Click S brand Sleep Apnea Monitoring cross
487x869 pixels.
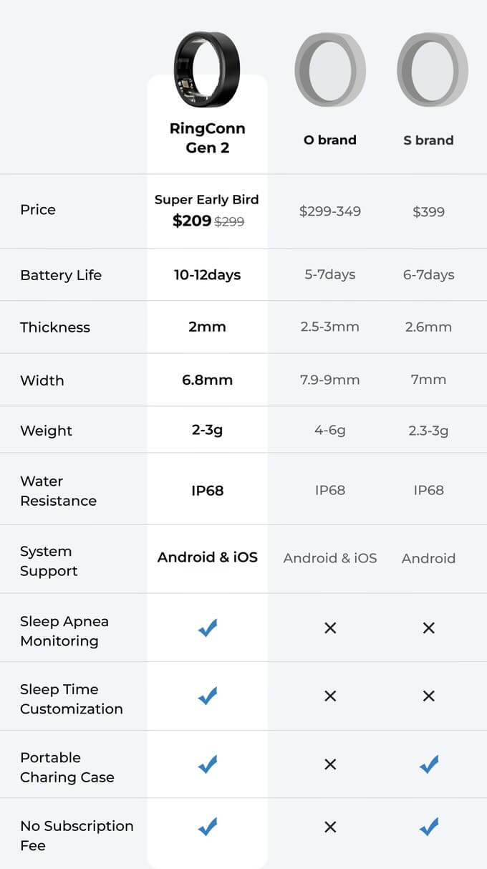(x=428, y=628)
